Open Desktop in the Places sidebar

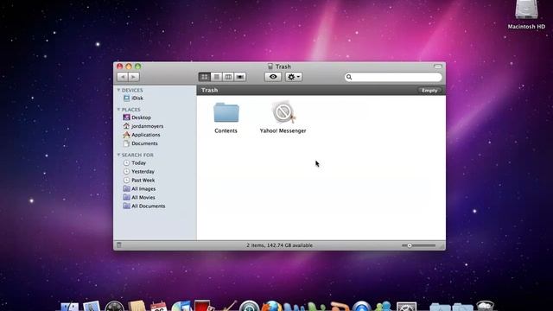pos(137,117)
